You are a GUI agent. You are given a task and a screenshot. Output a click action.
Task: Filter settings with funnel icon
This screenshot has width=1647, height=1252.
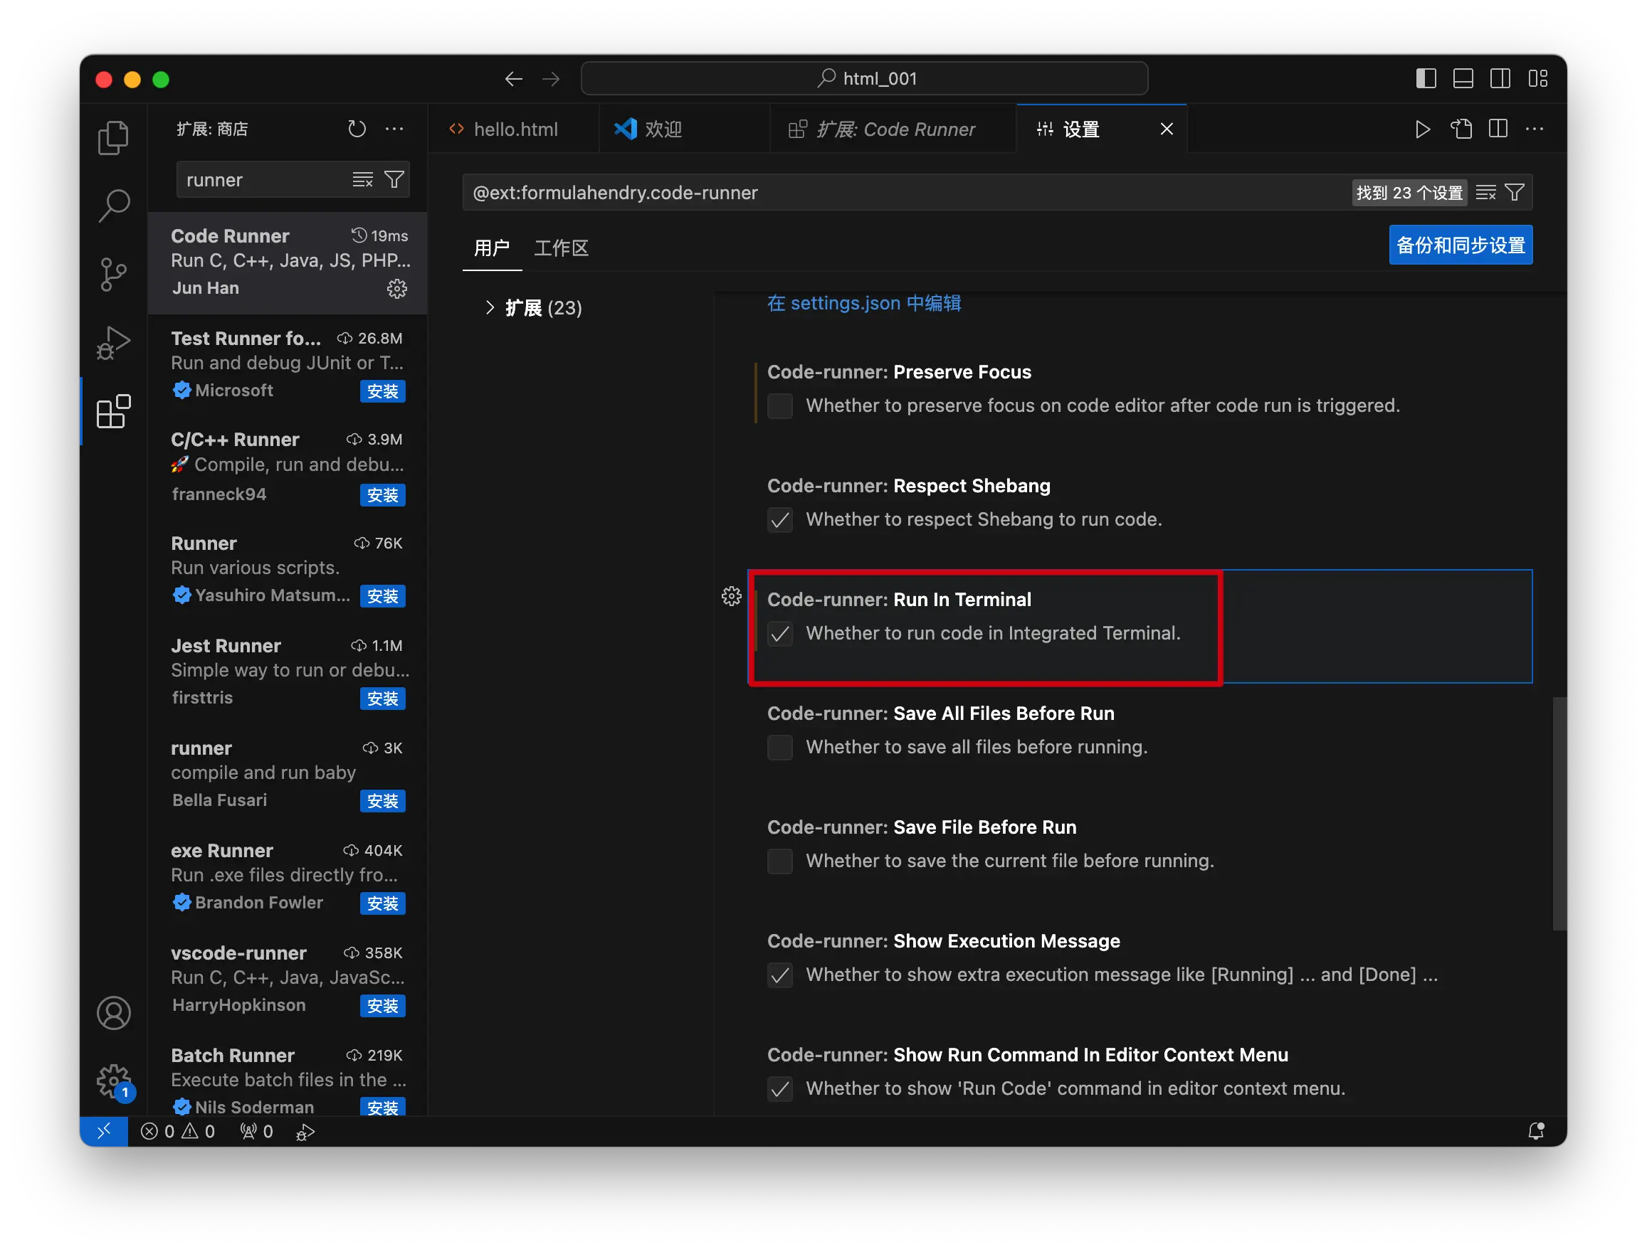click(x=1515, y=192)
